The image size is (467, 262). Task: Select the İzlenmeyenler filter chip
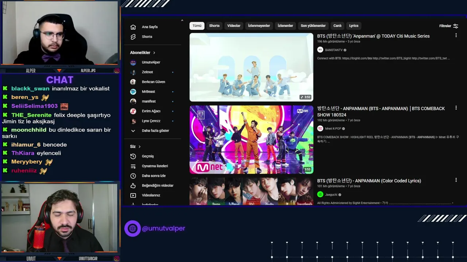(x=259, y=26)
